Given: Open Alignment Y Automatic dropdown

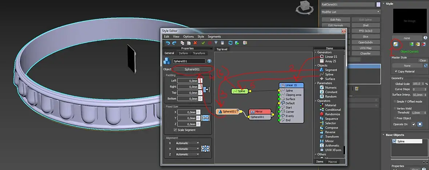Looking at the screenshot, I should pyautogui.click(x=187, y=149).
